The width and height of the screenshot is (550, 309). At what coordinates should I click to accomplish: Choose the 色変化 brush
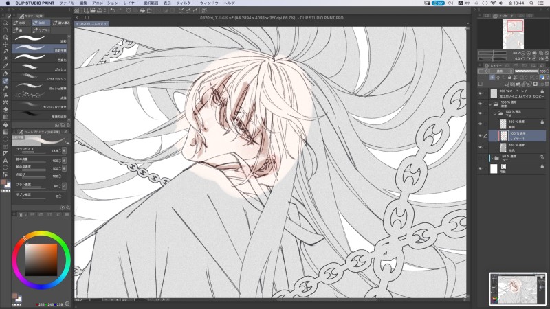[40, 58]
